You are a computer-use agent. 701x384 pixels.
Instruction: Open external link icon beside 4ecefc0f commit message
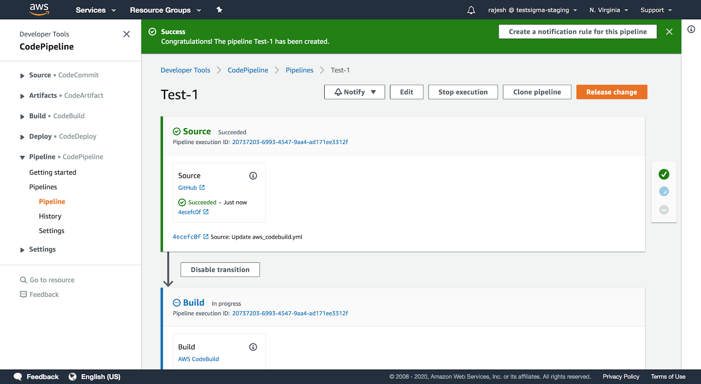click(x=206, y=236)
